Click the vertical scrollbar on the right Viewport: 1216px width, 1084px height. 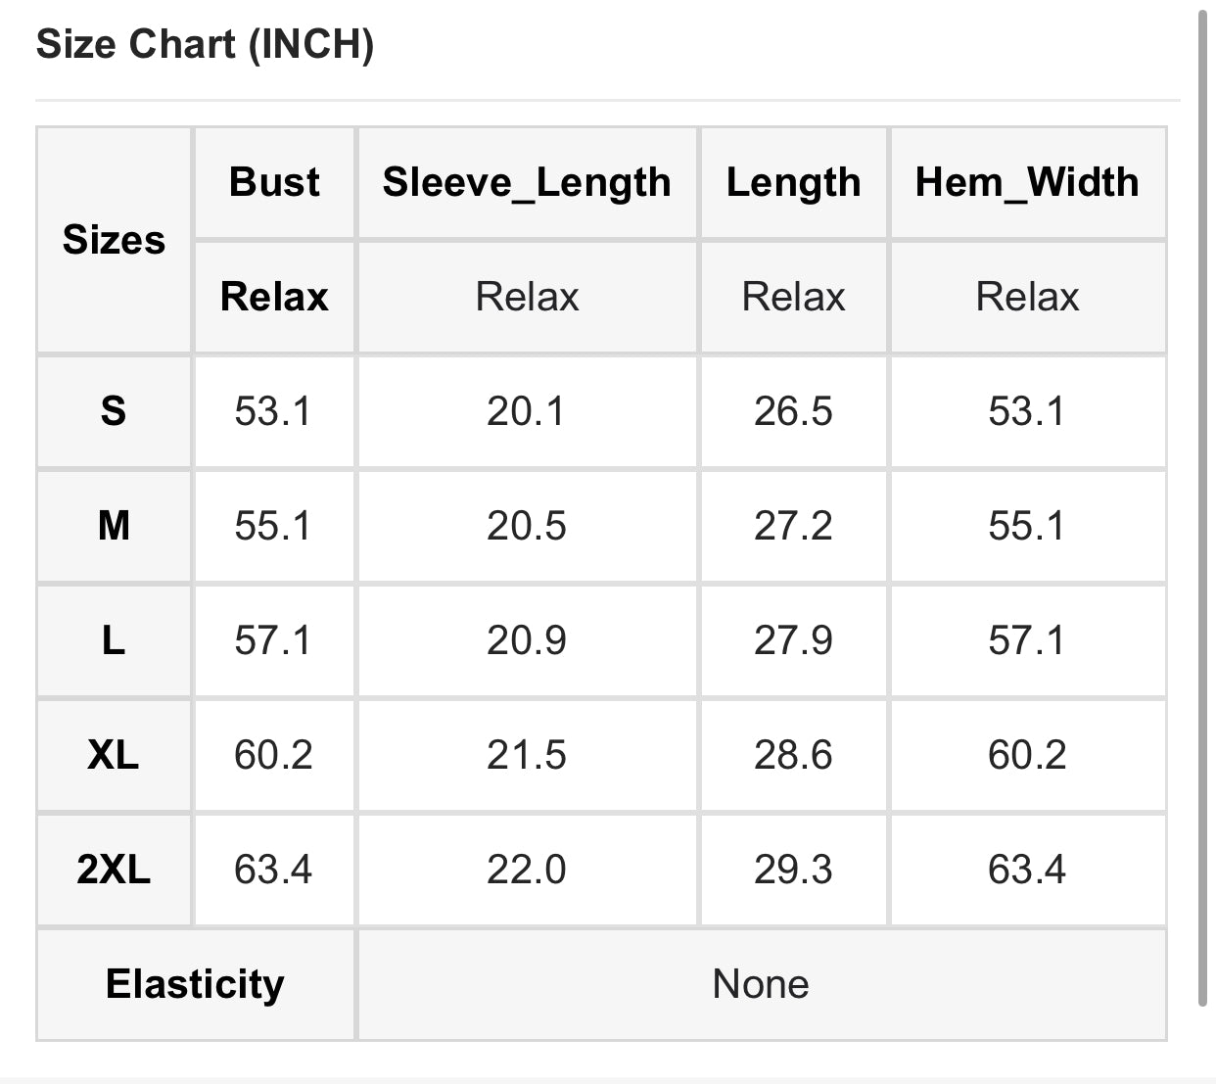pos(1204,507)
